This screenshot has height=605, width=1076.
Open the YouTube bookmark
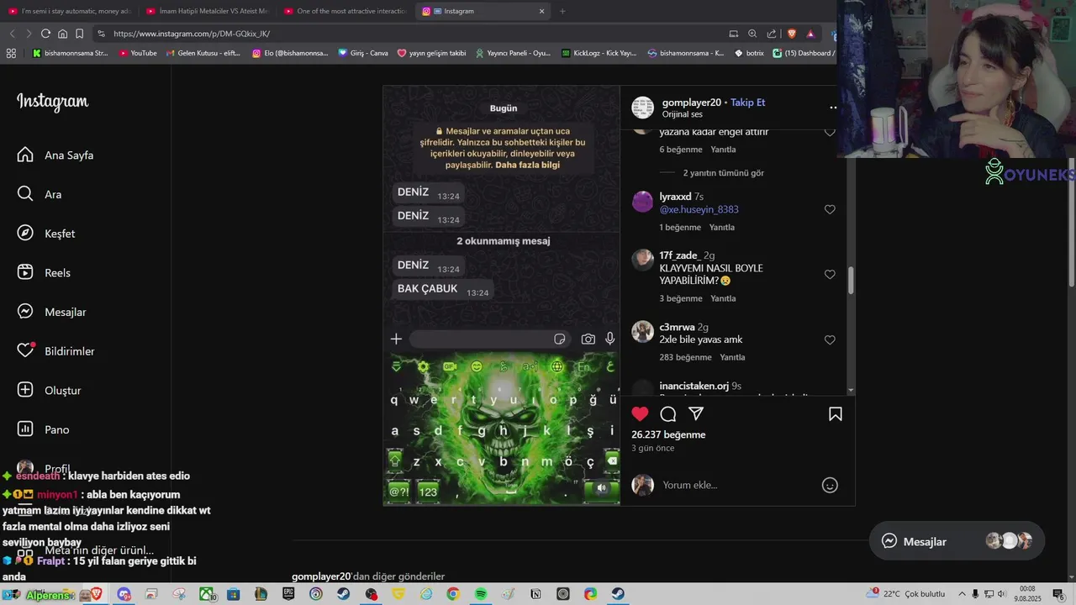[x=138, y=53]
